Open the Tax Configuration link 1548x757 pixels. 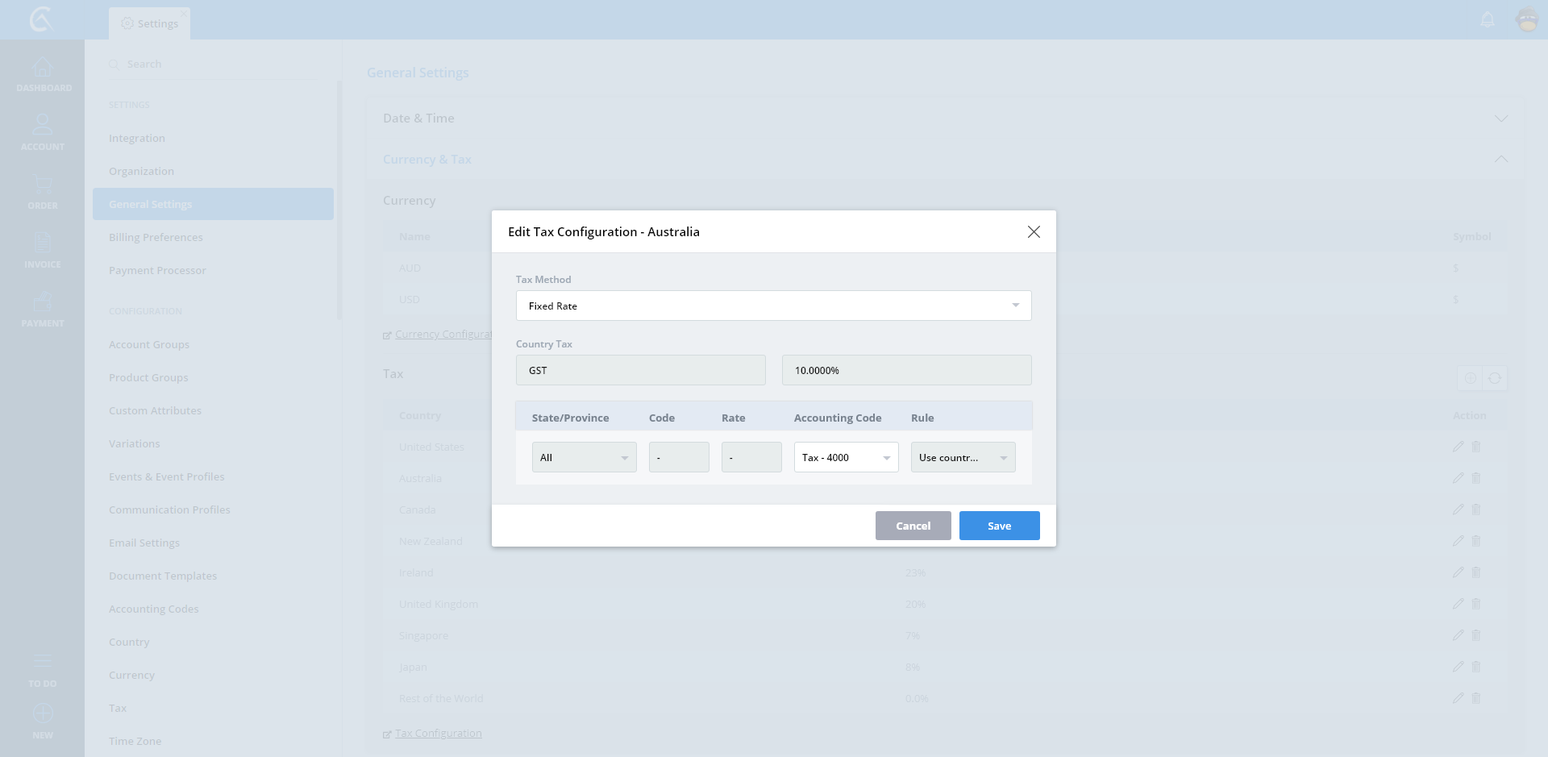438,733
